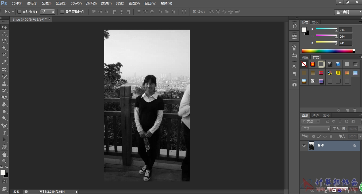This screenshot has width=362, height=194.
Task: Enable the 自动选择 checkbox
Action: [19, 12]
